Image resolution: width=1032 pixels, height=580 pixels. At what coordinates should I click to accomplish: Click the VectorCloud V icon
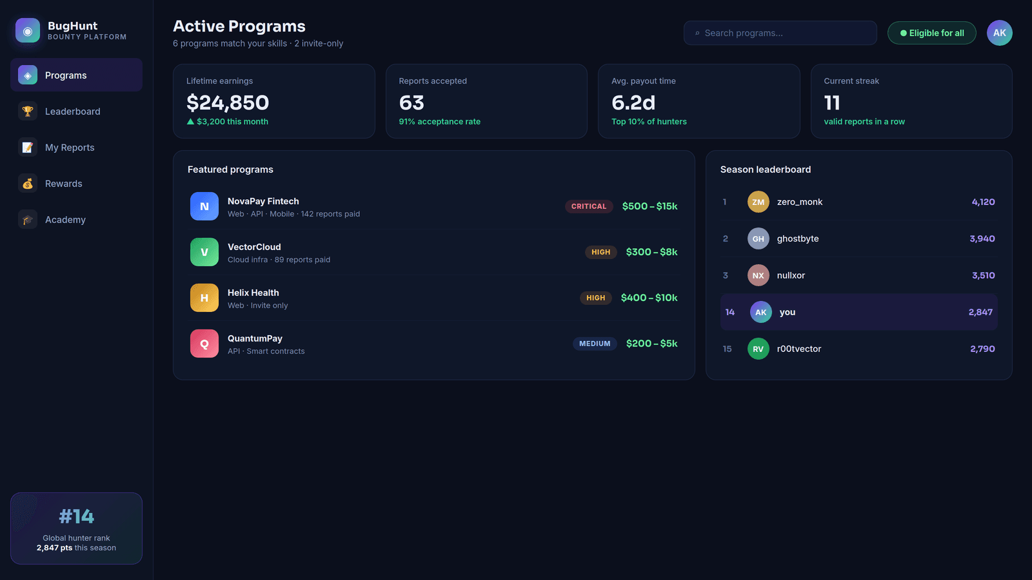pos(204,252)
